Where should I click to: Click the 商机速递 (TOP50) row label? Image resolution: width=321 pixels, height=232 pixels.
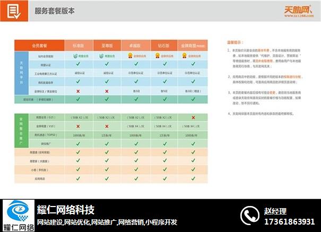[x=46, y=135]
